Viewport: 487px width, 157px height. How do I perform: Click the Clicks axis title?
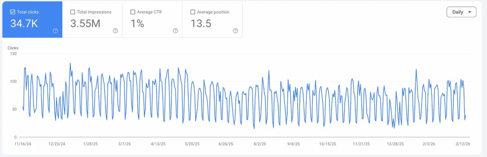click(x=13, y=48)
